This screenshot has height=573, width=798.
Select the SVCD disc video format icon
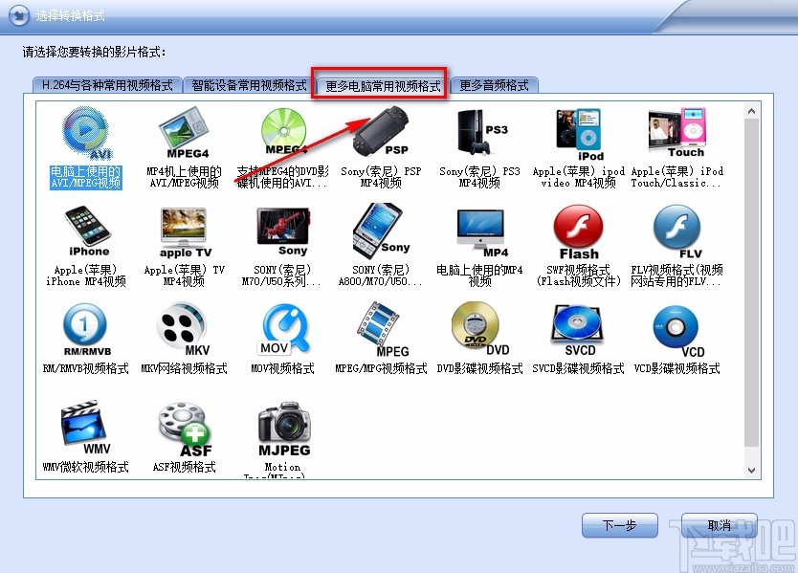(578, 330)
